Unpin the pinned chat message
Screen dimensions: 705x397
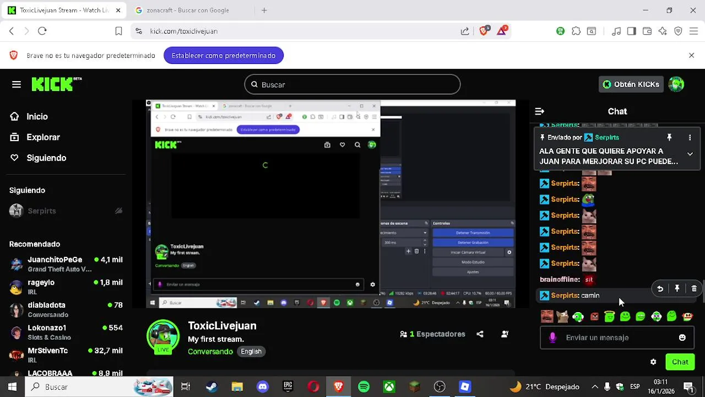click(669, 137)
